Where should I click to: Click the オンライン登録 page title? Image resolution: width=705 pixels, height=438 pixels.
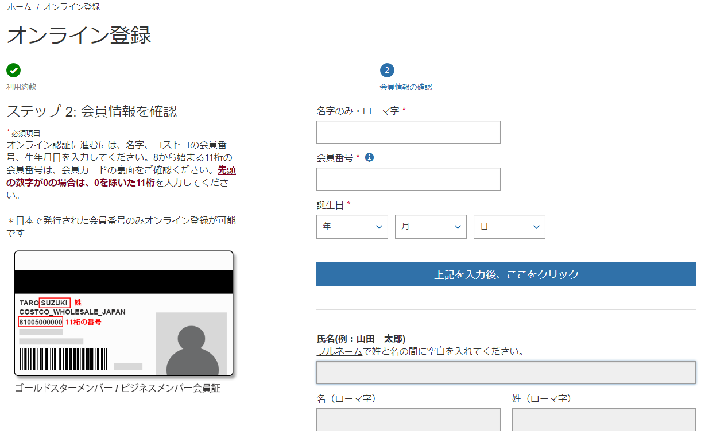click(x=79, y=35)
